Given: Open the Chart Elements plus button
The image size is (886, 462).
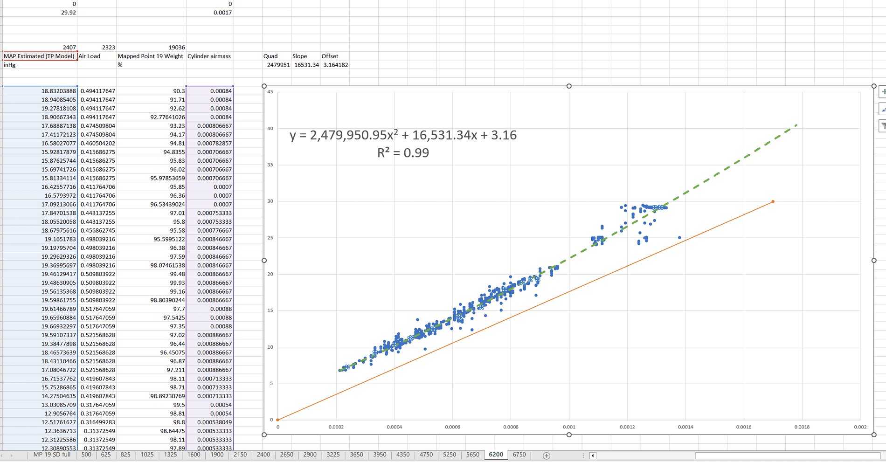Looking at the screenshot, I should (882, 92).
